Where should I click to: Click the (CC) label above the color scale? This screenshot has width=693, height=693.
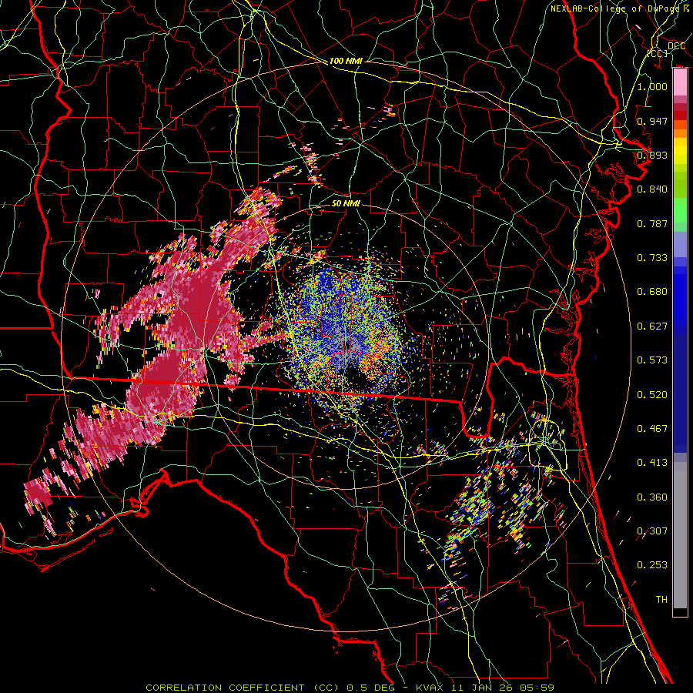[658, 53]
